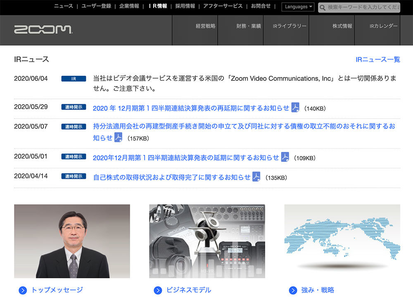Click the date 2020/06/04
The height and width of the screenshot is (306, 413).
31,79
